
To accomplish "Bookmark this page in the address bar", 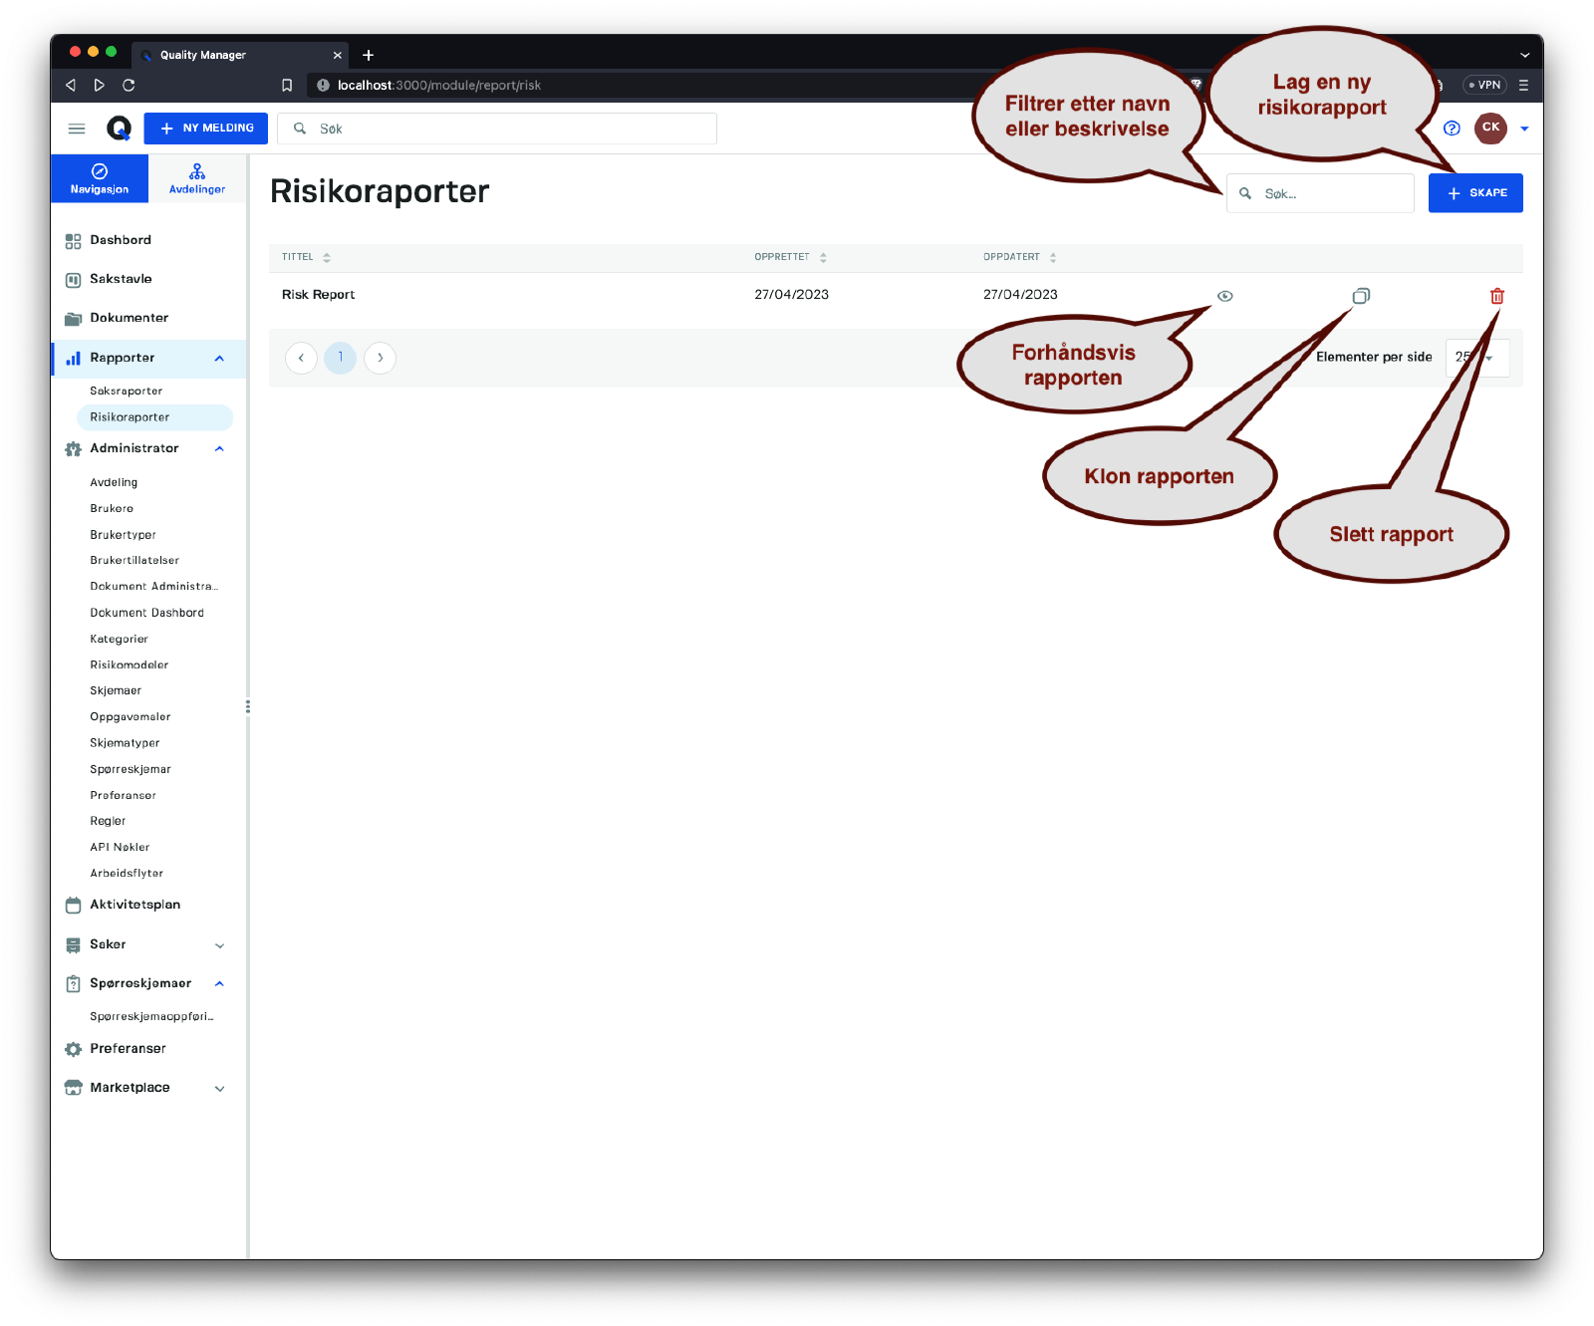I will (x=287, y=86).
